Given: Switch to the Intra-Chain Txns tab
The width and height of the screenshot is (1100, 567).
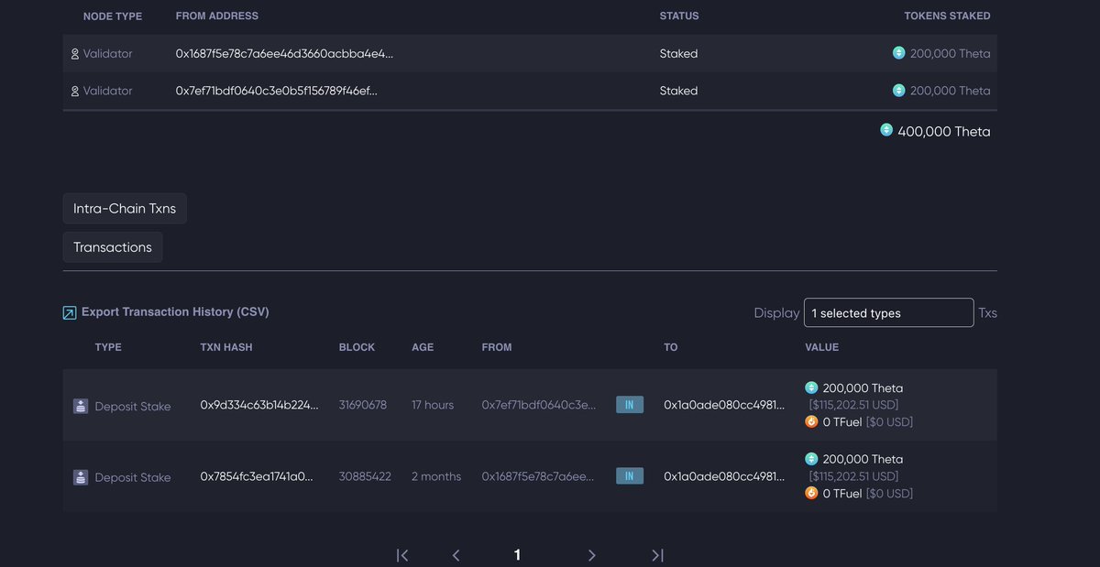Looking at the screenshot, I should click(x=125, y=208).
